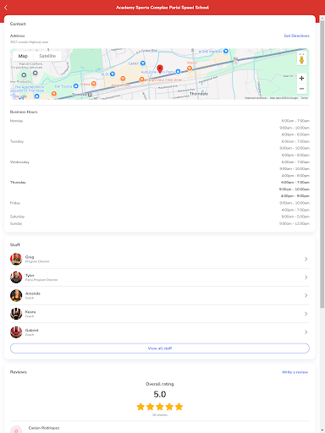Open Get Directions link

pos(296,36)
